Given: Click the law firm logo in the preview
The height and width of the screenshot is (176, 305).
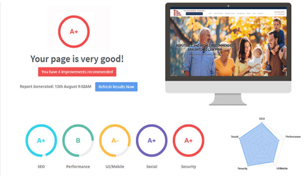Looking at the screenshot, I should (177, 13).
